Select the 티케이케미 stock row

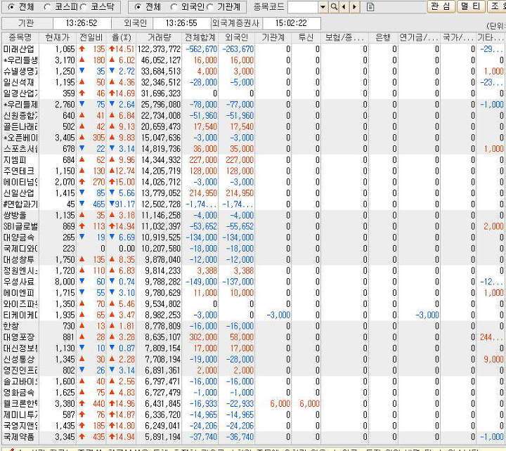253,315
